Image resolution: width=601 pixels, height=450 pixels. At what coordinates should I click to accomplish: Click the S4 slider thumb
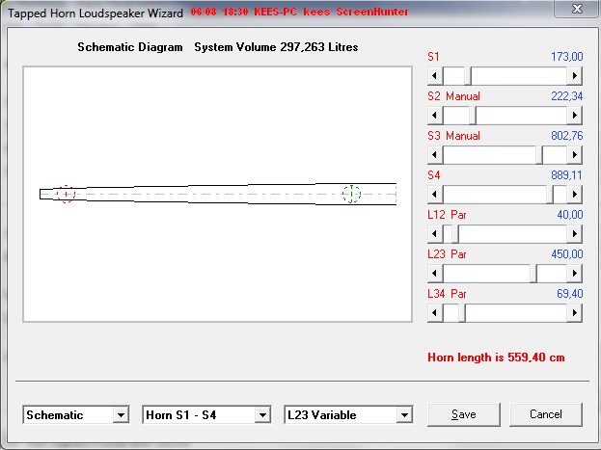550,195
